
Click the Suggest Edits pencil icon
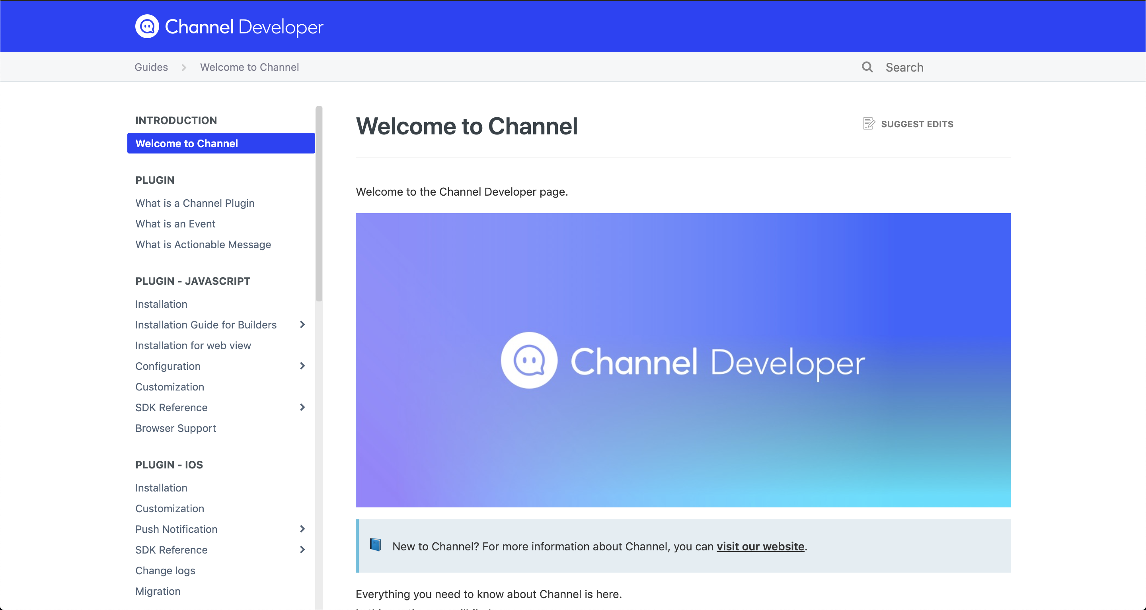(868, 124)
